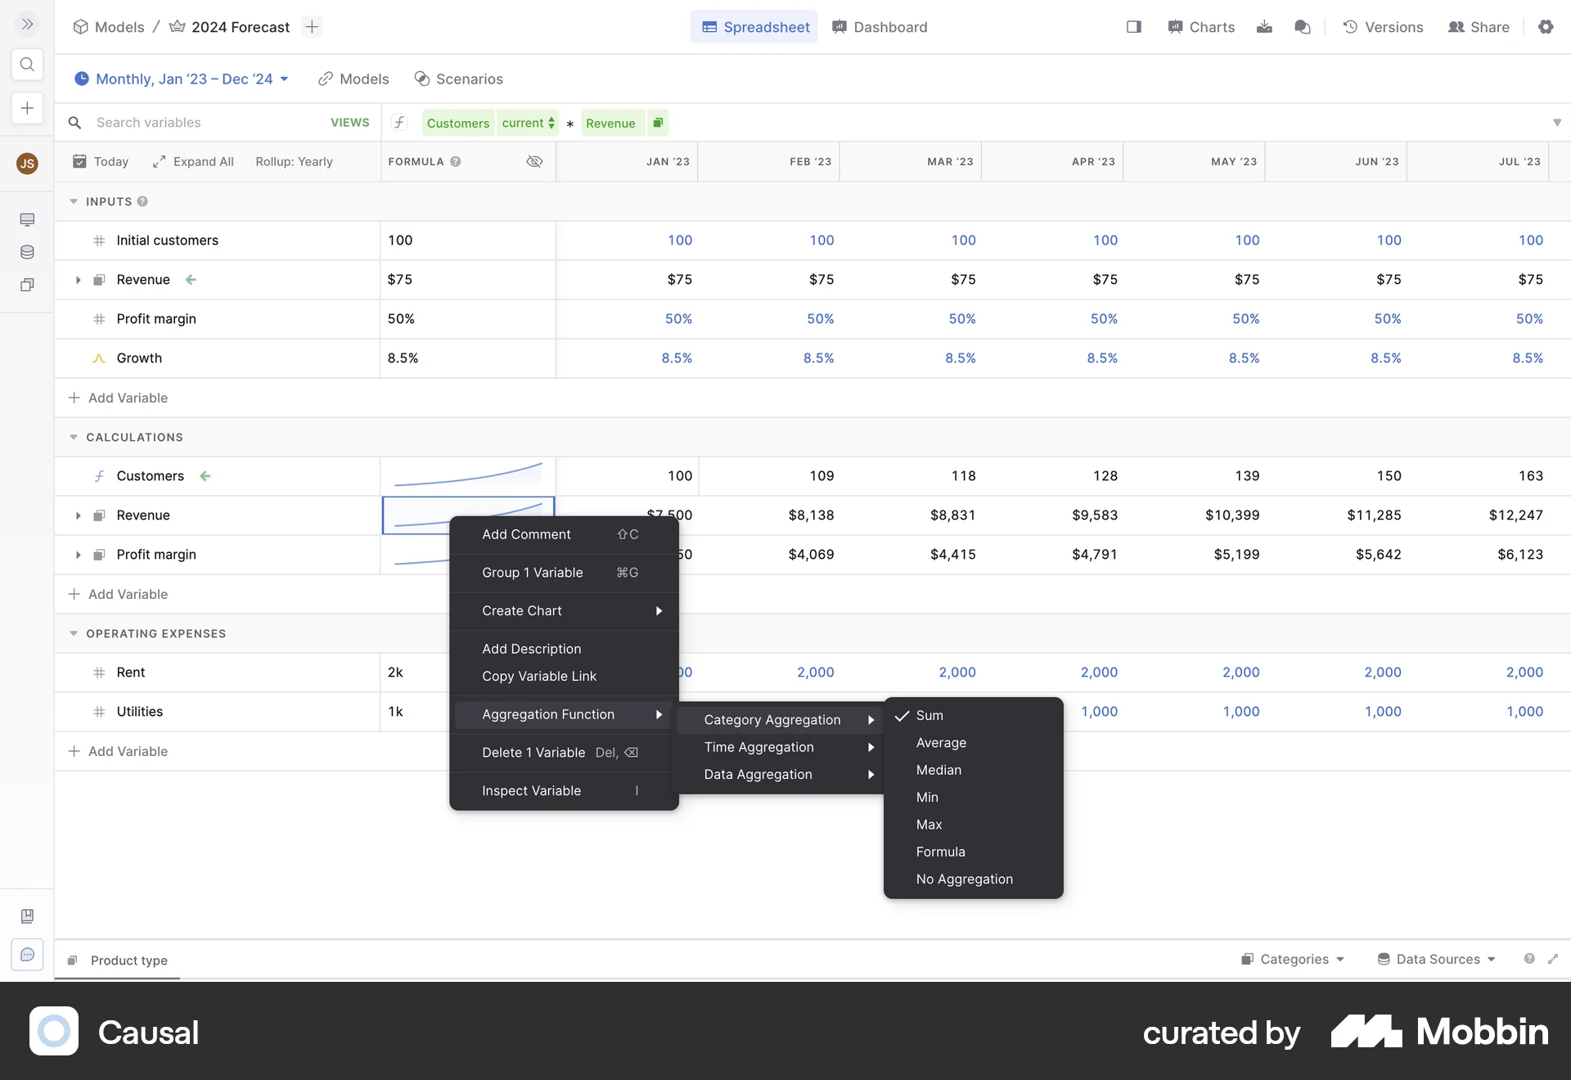
Task: Toggle the Today checkbox
Action: click(x=79, y=161)
